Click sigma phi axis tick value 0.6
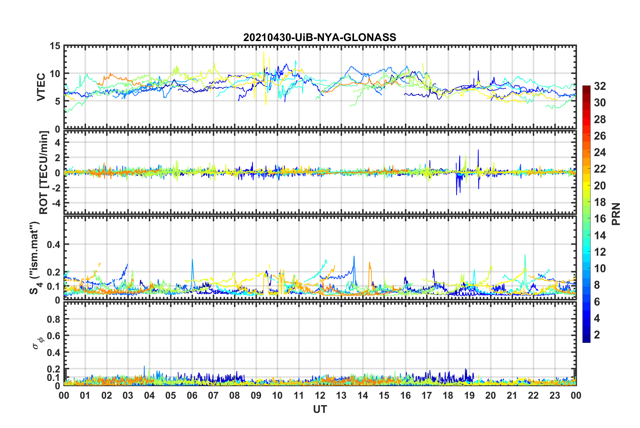 point(54,336)
